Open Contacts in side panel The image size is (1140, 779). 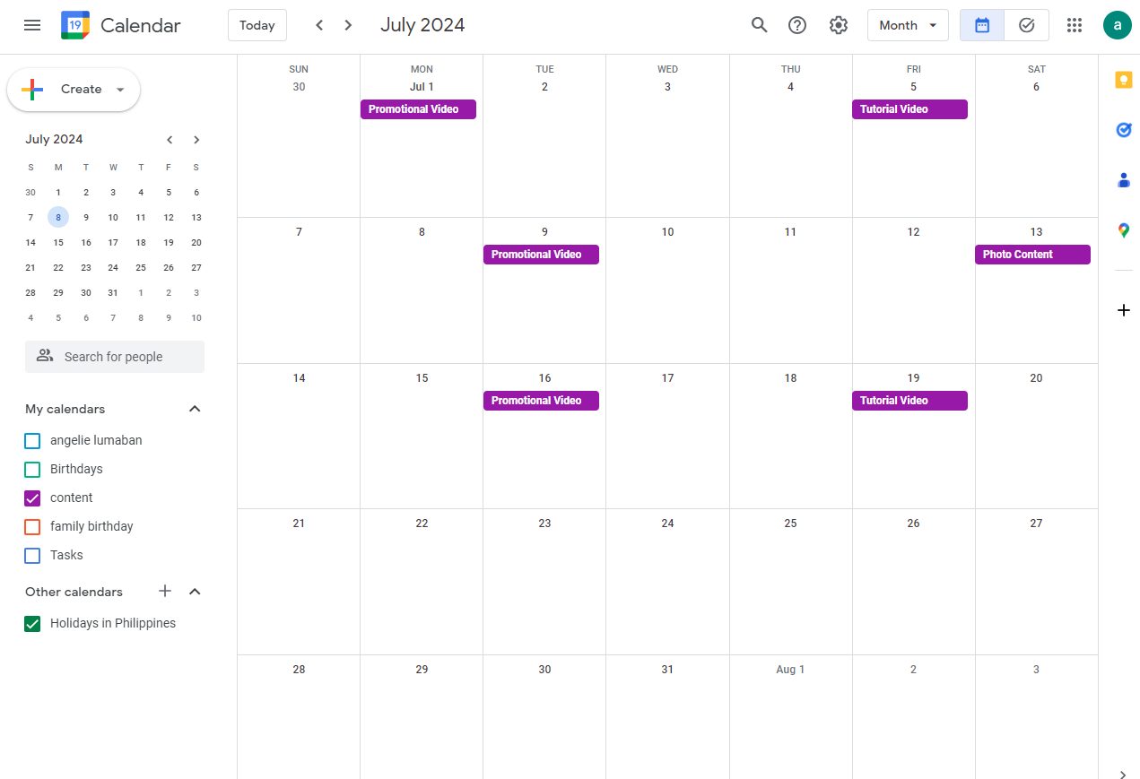pos(1124,180)
